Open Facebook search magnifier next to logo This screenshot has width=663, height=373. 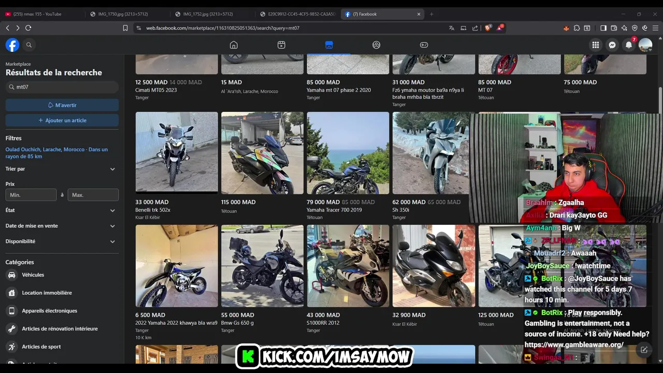click(x=29, y=45)
